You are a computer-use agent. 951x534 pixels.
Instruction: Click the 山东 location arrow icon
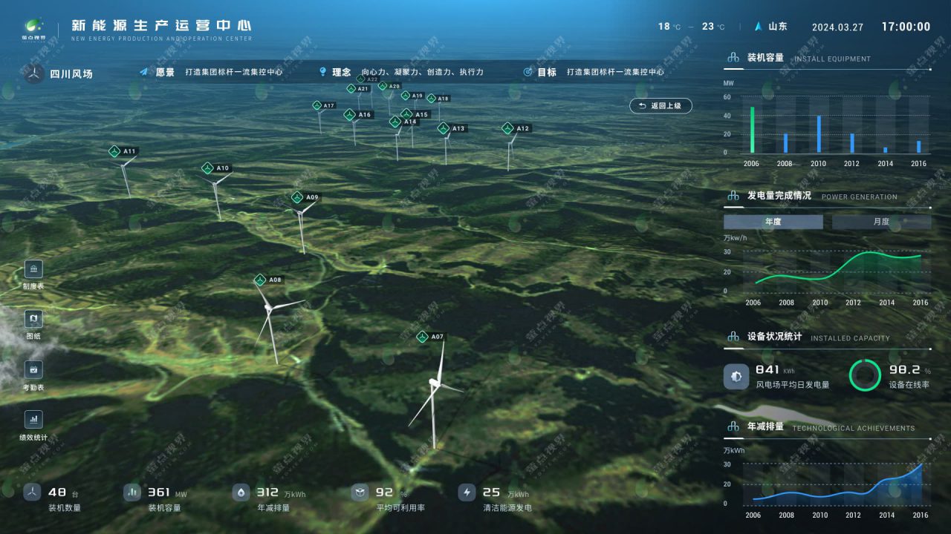click(x=759, y=26)
